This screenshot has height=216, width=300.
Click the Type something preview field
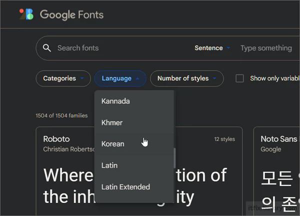click(266, 48)
